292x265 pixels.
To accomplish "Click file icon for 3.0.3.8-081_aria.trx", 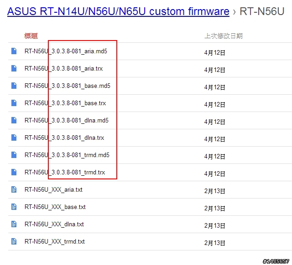I will coord(14,68).
